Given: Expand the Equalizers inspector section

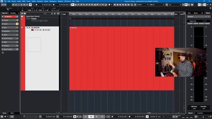Looking at the screenshot, I should point(10,31).
